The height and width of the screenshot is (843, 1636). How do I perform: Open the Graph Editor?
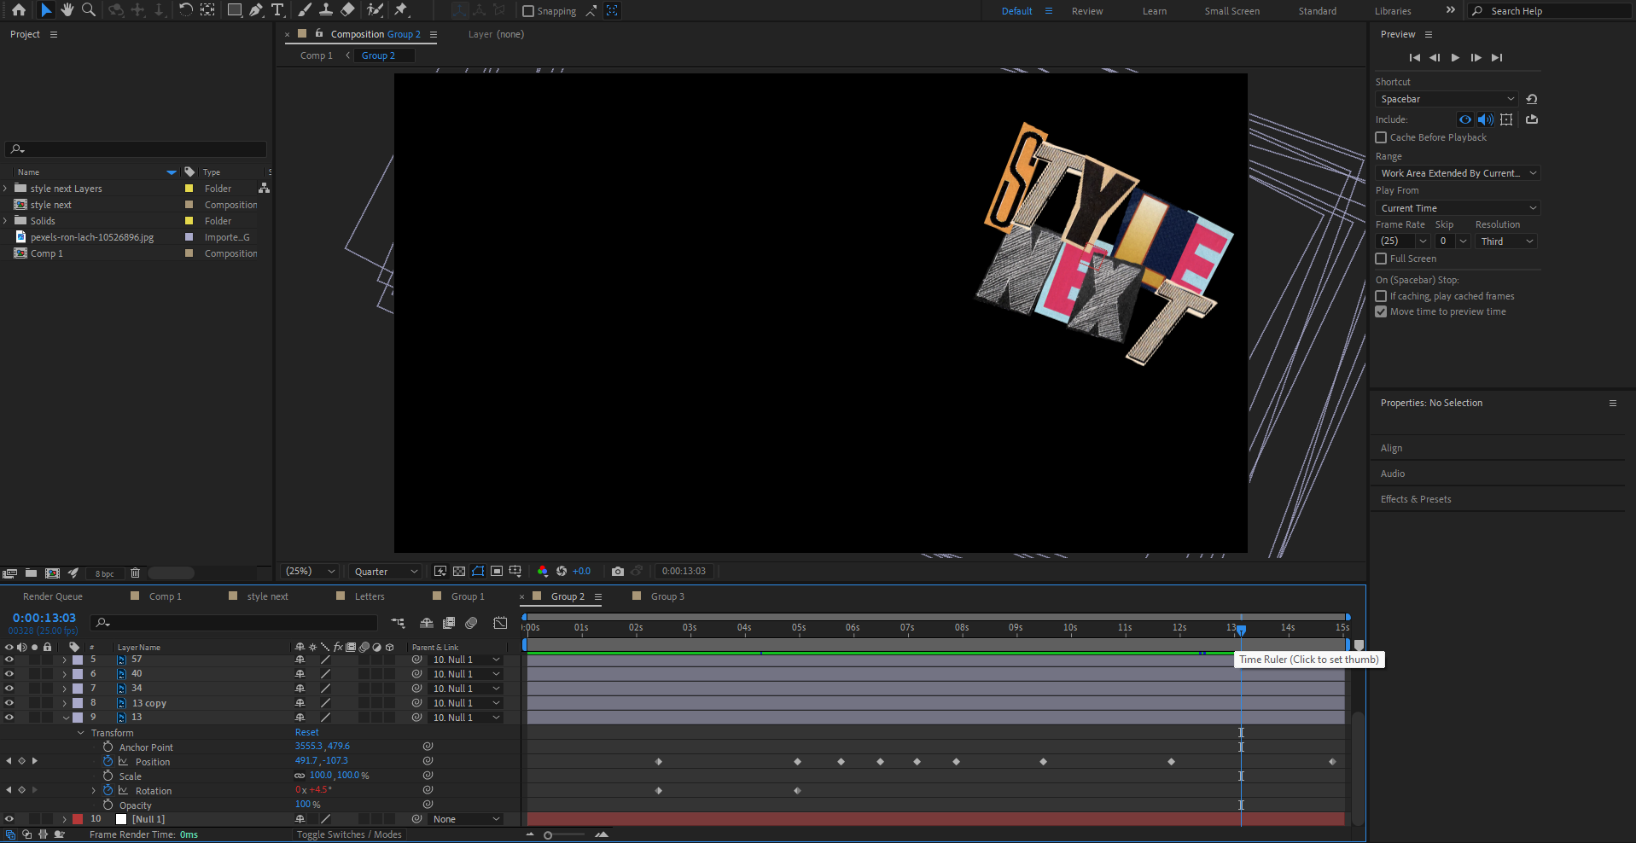500,623
